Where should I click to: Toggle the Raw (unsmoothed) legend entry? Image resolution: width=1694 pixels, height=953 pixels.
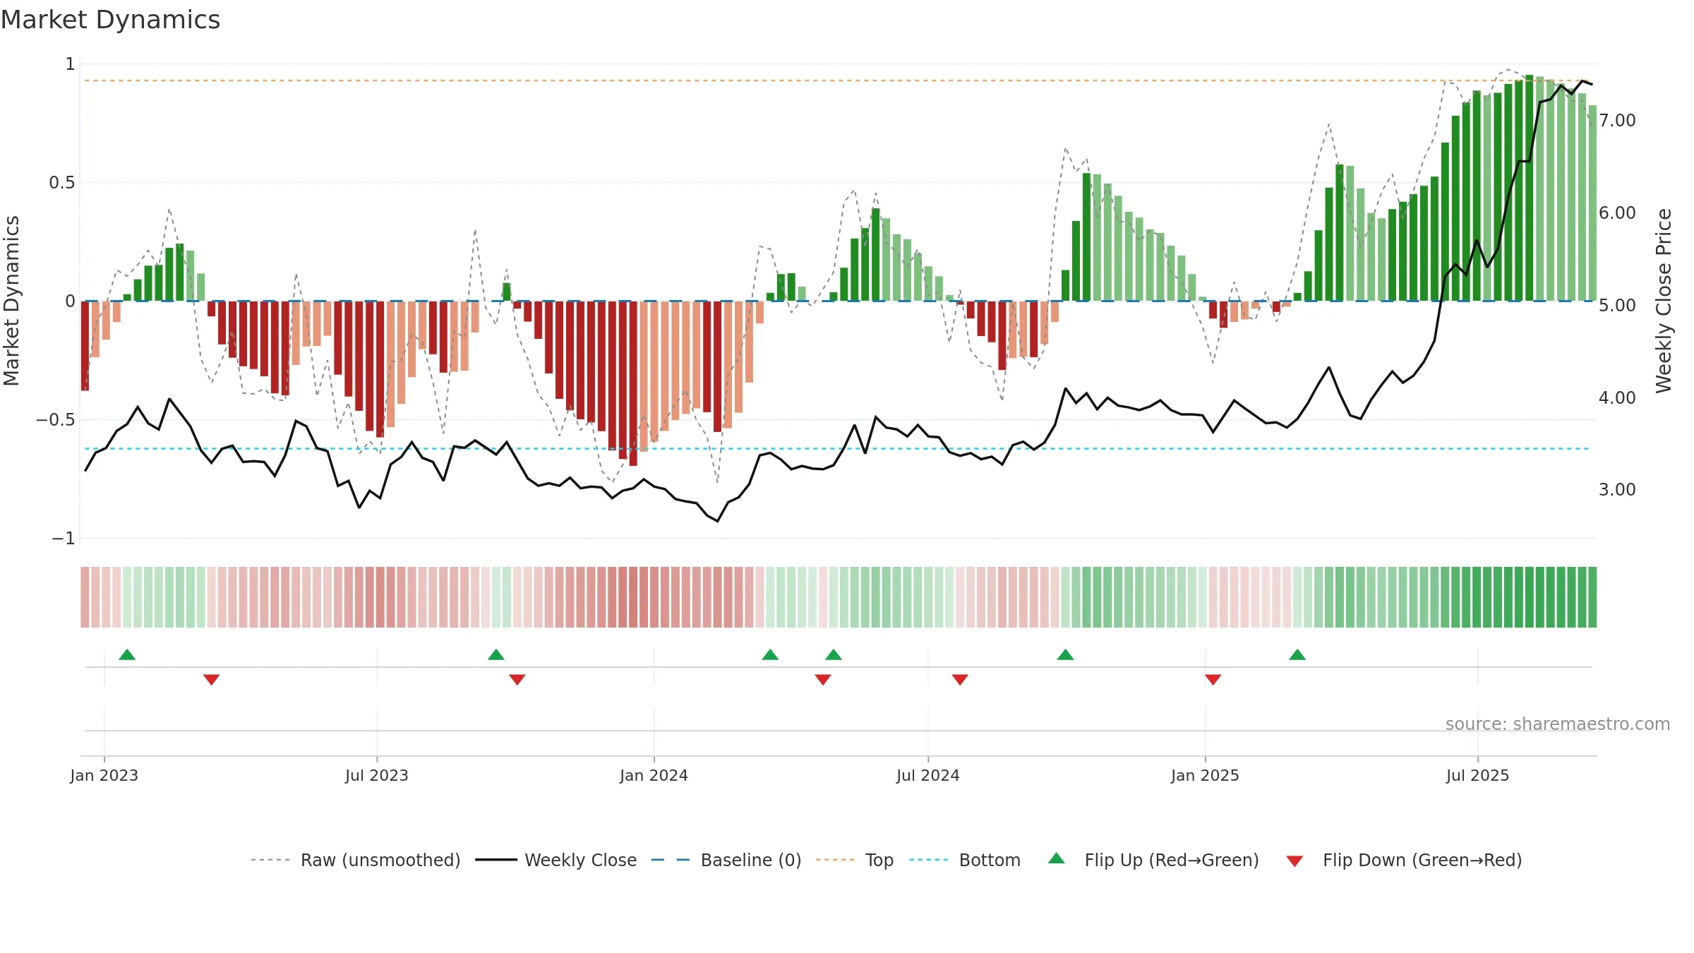pos(355,860)
